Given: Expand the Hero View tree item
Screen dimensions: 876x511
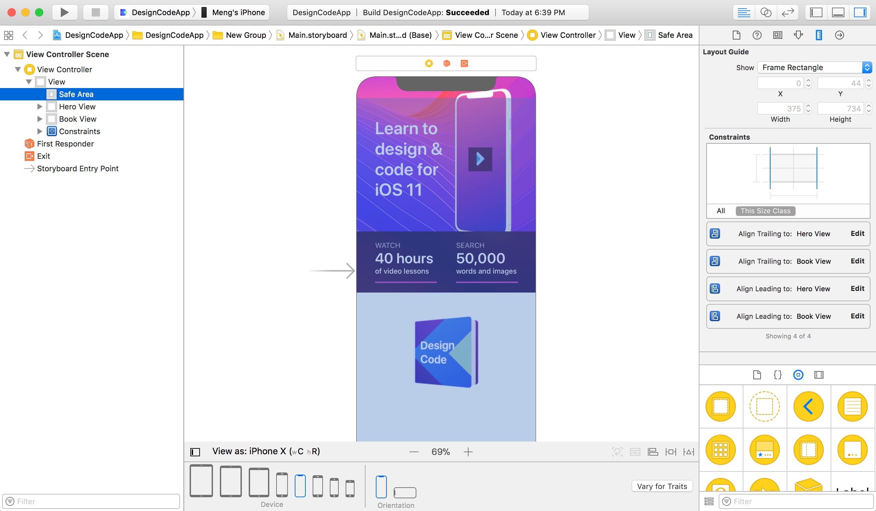Looking at the screenshot, I should [x=40, y=106].
